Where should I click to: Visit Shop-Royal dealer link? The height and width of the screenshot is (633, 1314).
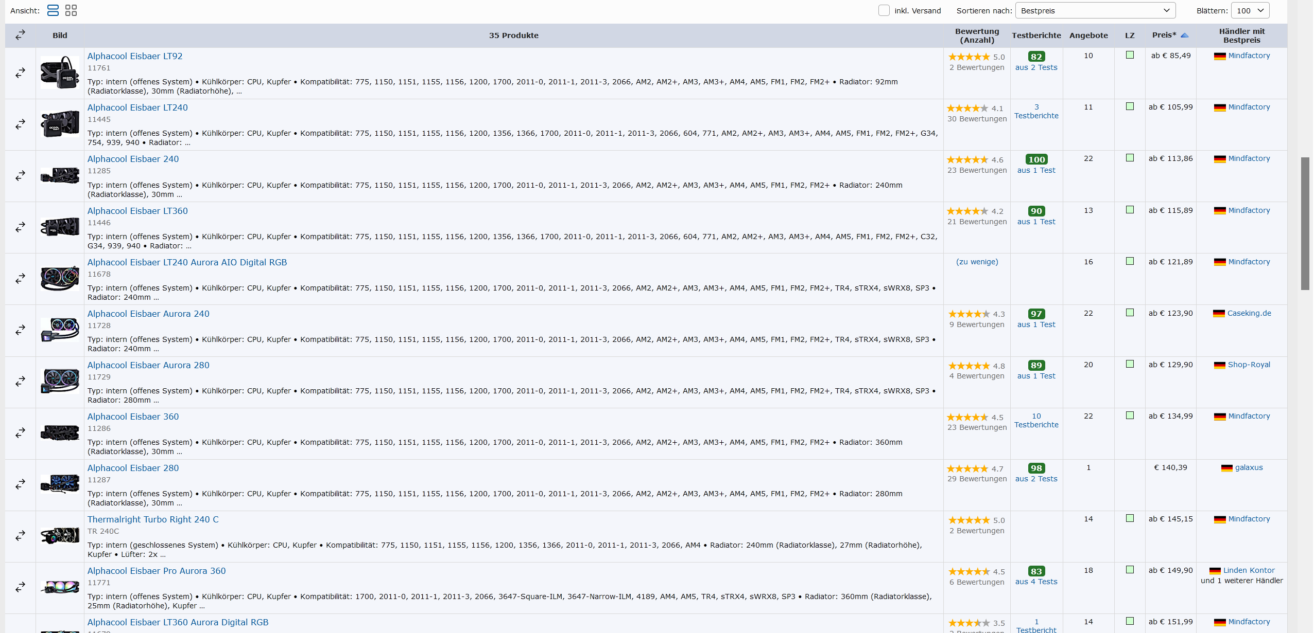coord(1249,365)
